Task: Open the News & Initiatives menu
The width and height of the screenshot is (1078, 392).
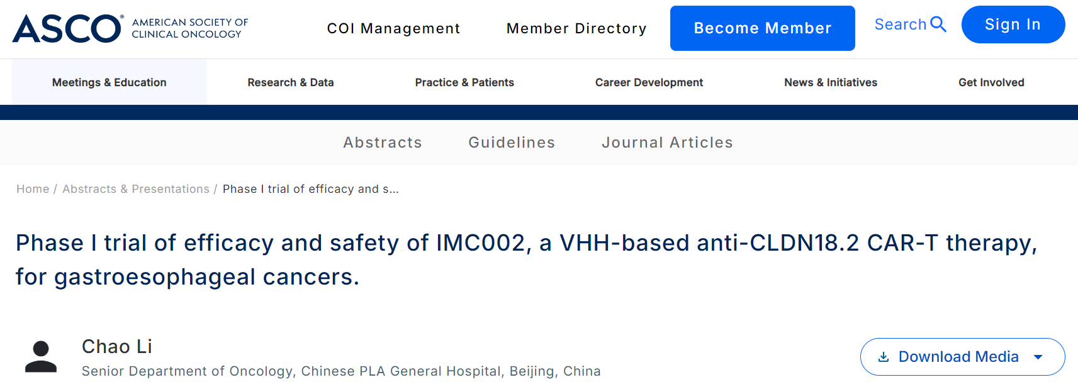Action: [x=831, y=82]
